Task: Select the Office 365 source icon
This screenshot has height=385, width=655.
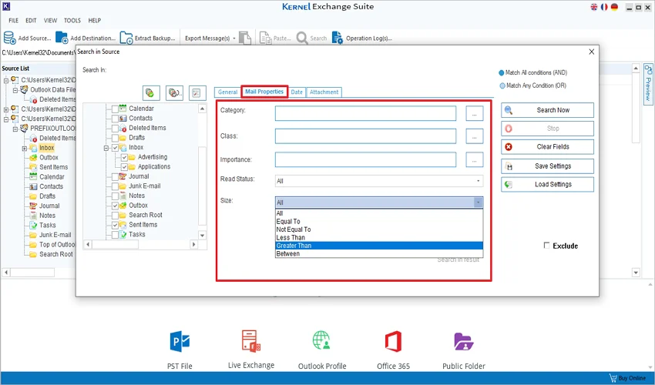Action: [x=393, y=341]
